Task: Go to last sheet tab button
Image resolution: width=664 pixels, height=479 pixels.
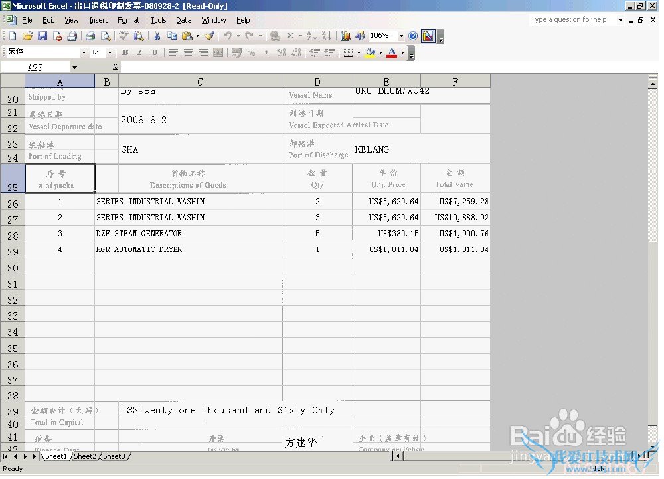Action: point(35,456)
